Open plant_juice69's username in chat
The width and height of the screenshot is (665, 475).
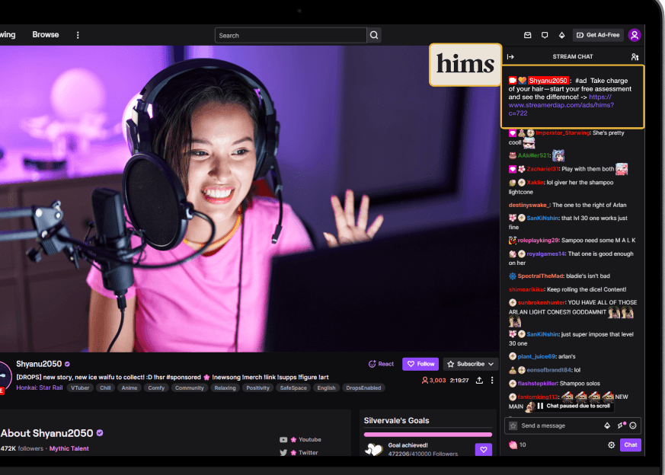pos(536,356)
